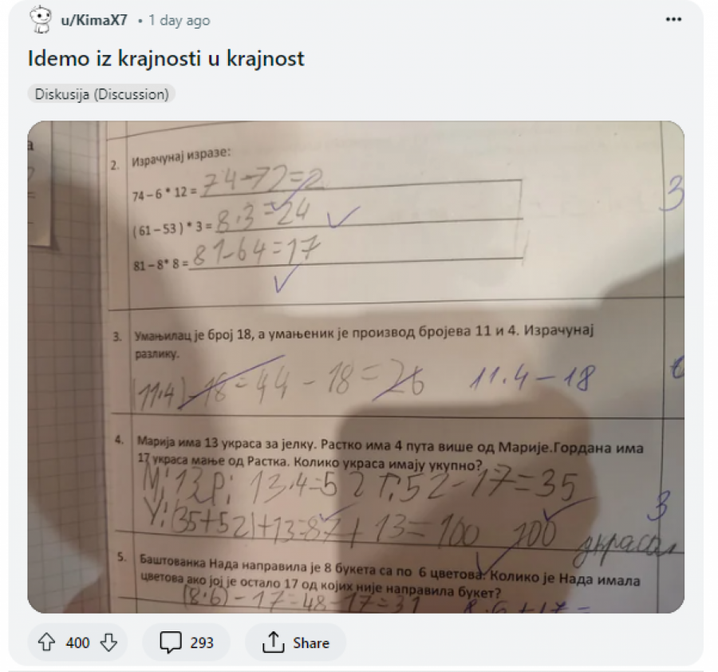Open the three-dot post options menu
The width and height of the screenshot is (718, 672).
coord(673,19)
